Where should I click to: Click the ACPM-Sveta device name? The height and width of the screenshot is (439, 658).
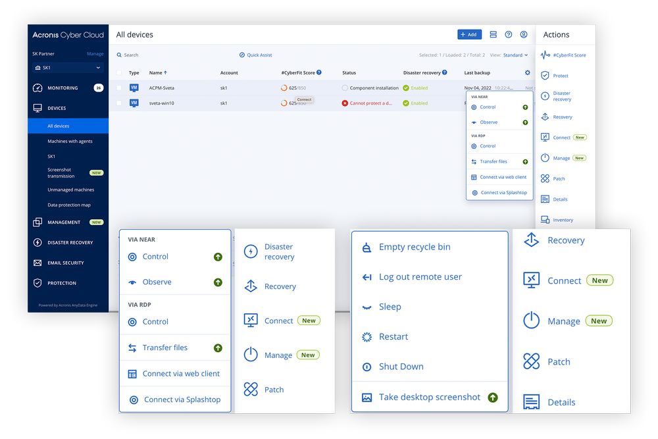[162, 88]
